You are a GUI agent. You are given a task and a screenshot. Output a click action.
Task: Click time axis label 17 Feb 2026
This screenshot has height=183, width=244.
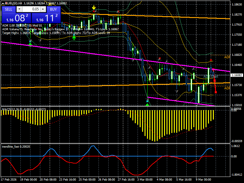9,180
